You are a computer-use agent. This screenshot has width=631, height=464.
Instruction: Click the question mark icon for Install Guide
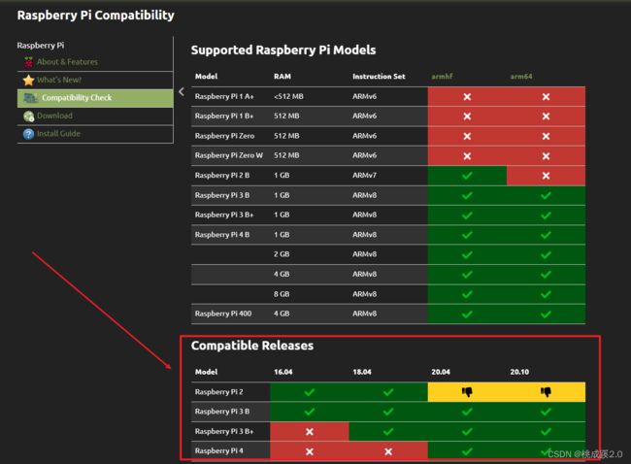28,134
